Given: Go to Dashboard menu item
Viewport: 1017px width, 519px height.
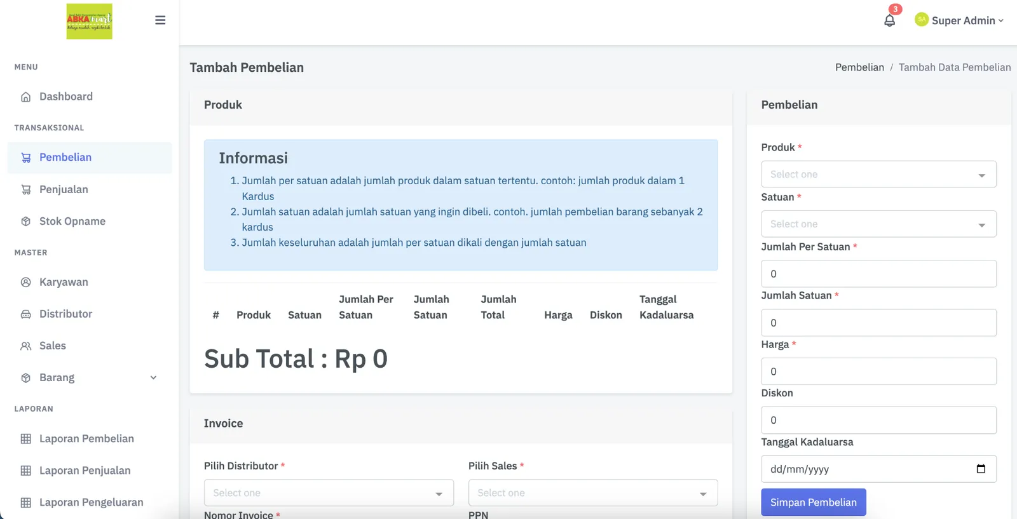Looking at the screenshot, I should click(x=90, y=97).
